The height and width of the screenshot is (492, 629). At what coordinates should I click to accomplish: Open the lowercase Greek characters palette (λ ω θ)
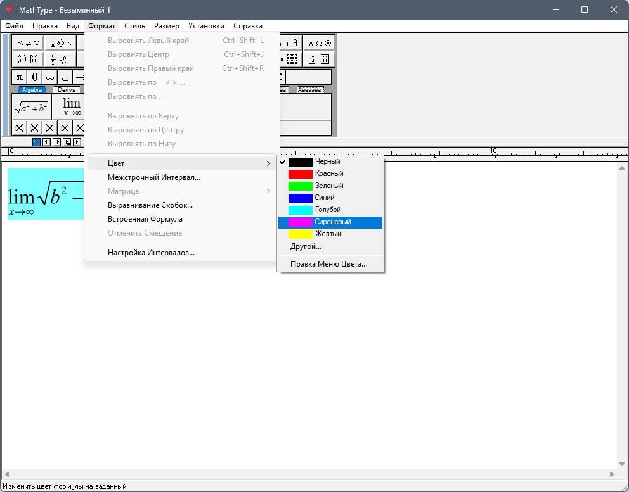[290, 43]
